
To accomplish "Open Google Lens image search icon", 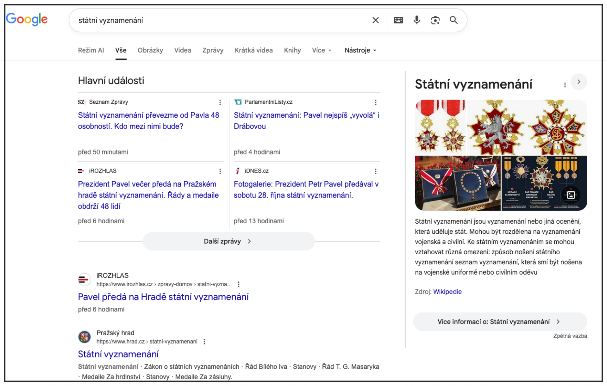I will tap(435, 20).
